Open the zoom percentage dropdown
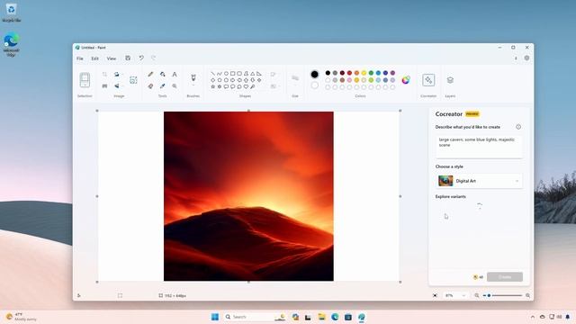 (x=455, y=295)
